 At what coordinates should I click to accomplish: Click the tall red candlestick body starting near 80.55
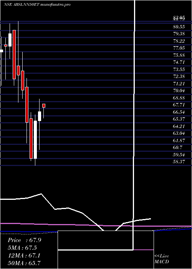(x=14, y=55)
